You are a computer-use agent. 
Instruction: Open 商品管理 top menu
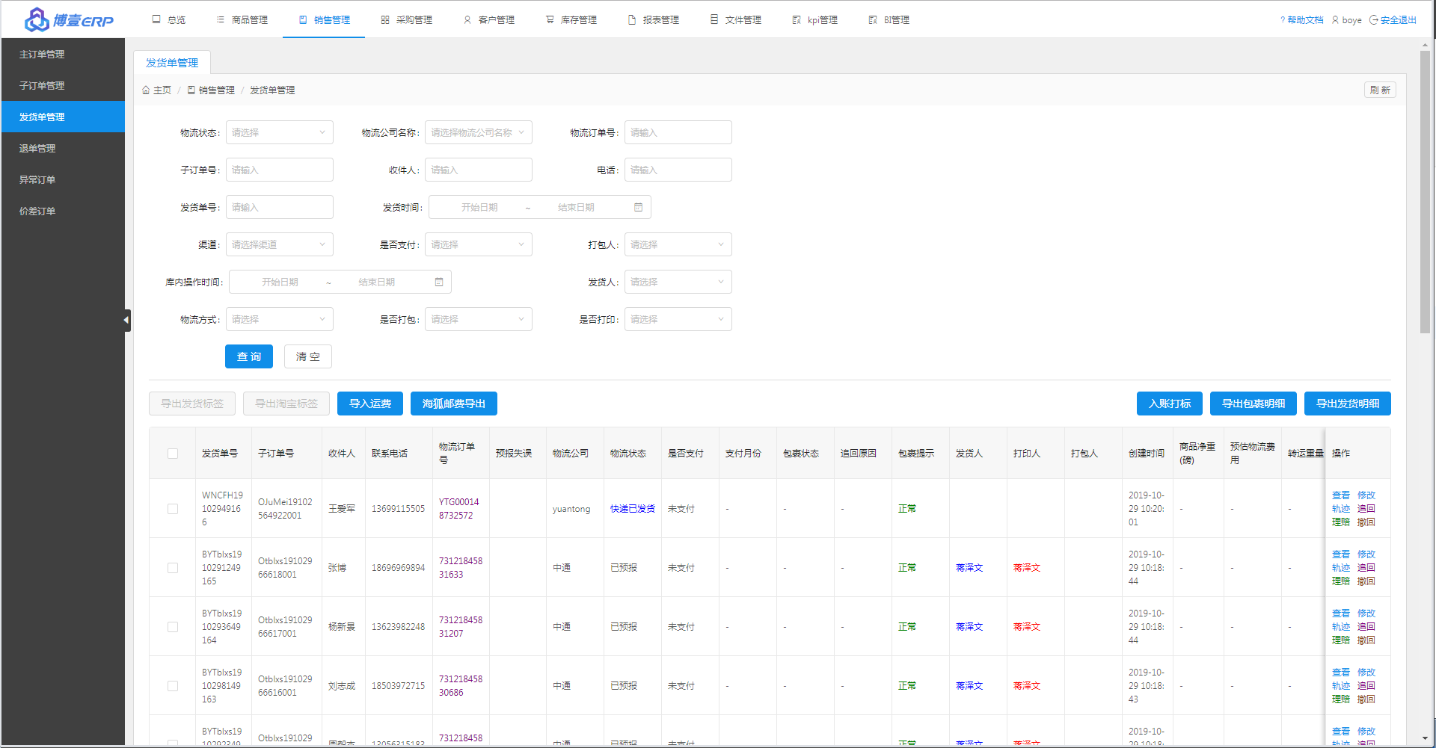point(242,20)
